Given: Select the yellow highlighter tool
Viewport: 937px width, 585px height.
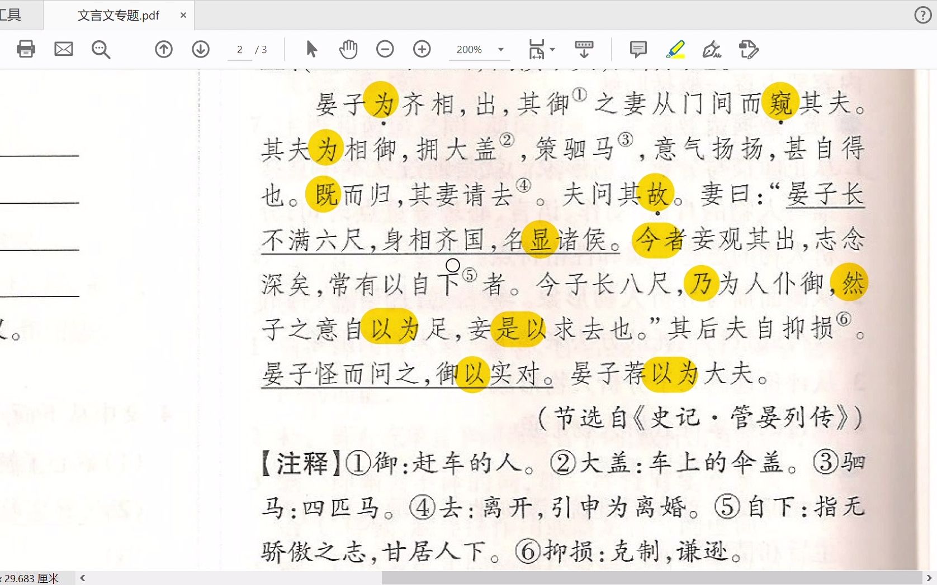Looking at the screenshot, I should pos(675,49).
